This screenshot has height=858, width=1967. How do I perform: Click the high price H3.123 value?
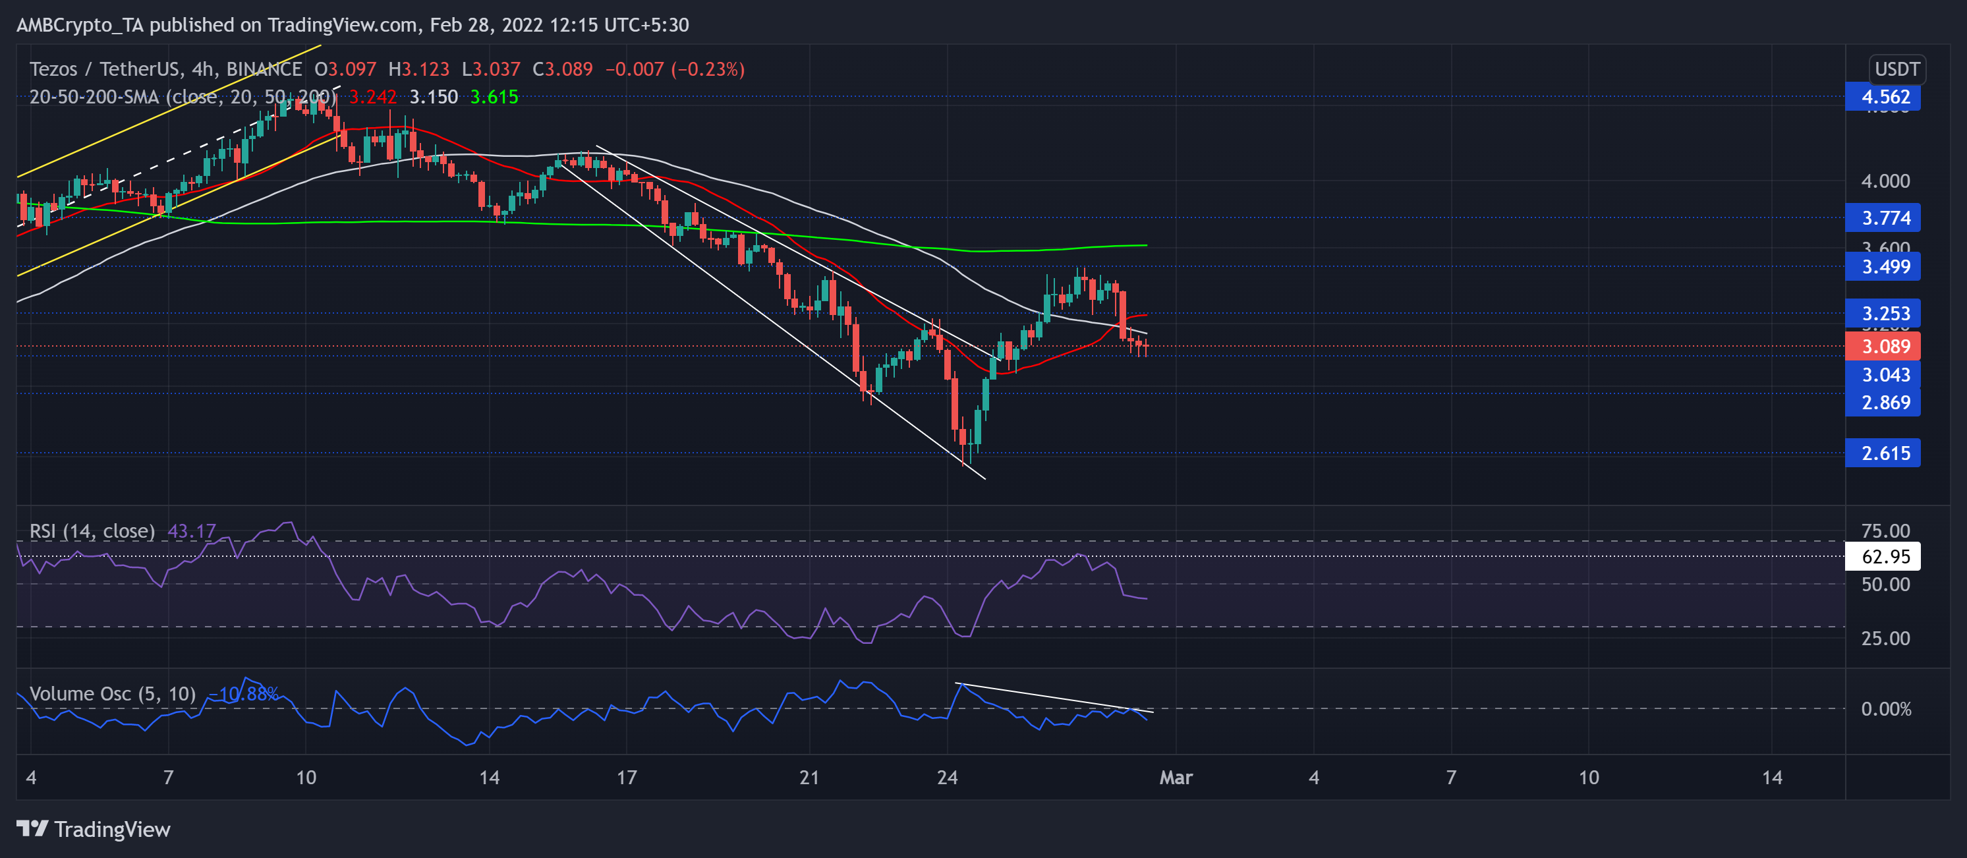(x=419, y=69)
